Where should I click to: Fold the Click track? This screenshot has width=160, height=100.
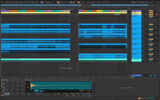(x=133, y=12)
